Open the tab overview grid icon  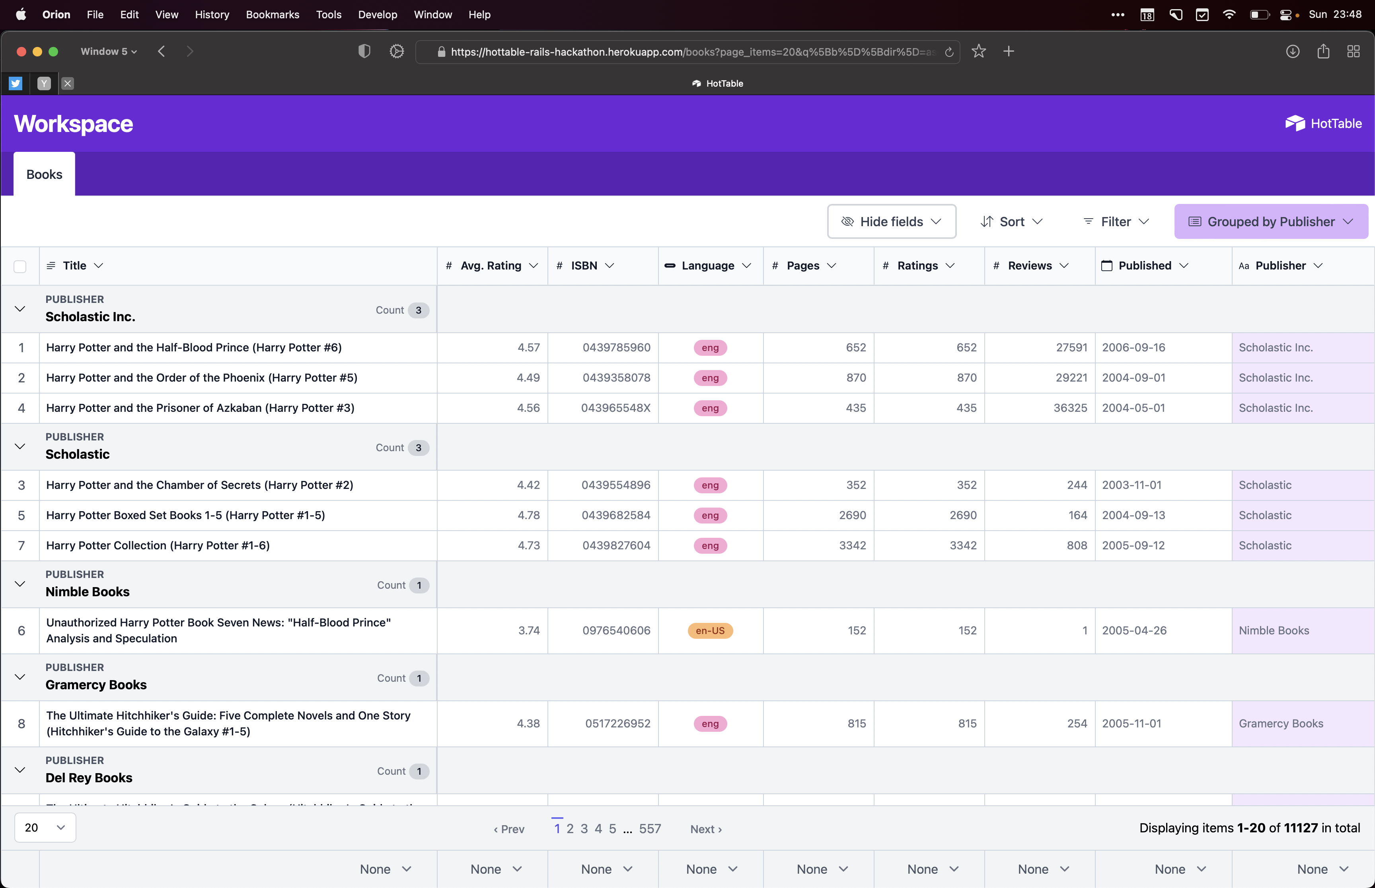pos(1353,51)
